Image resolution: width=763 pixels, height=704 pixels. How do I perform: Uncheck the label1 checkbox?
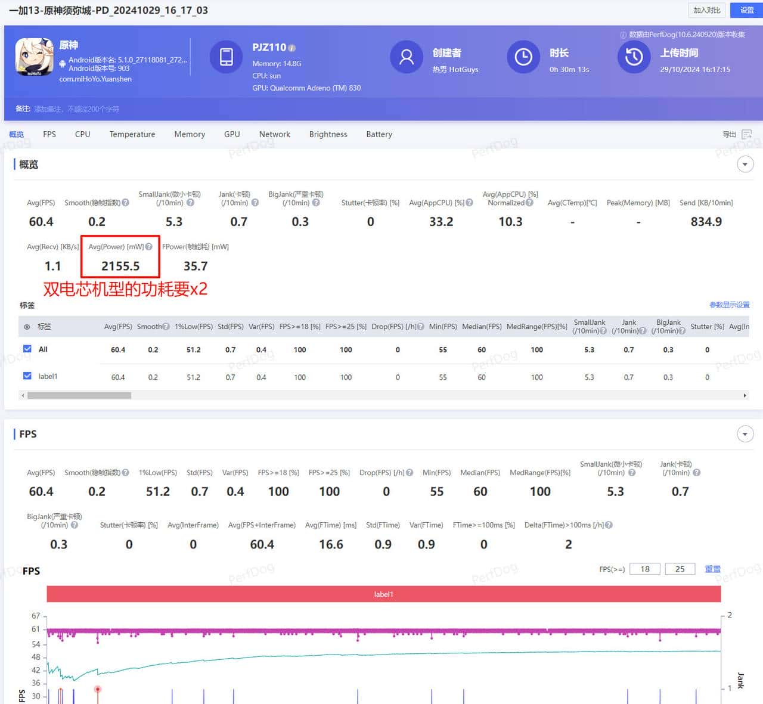pyautogui.click(x=27, y=376)
